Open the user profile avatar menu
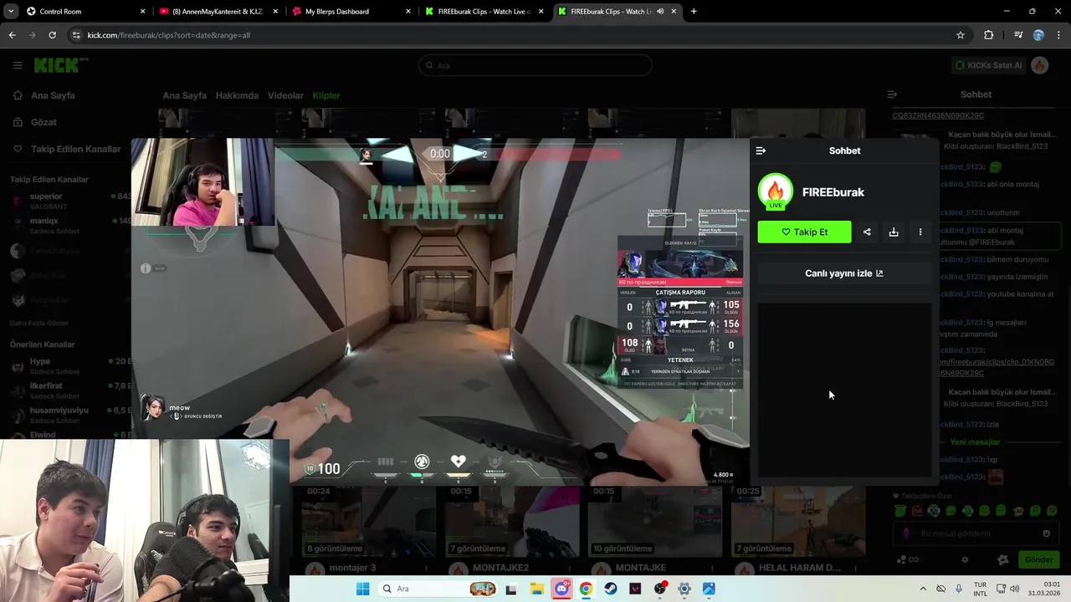Image resolution: width=1071 pixels, height=602 pixels. coord(1040,65)
